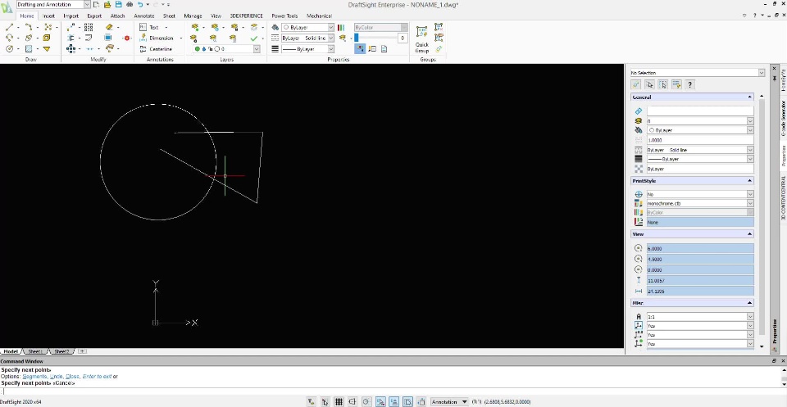This screenshot has width=787, height=407.
Task: Collapse the General section in Properties panel
Action: 750,97
